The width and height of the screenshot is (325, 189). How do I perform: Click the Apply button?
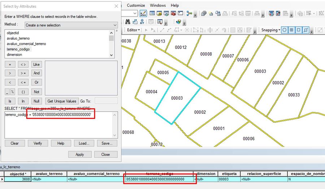(80, 154)
